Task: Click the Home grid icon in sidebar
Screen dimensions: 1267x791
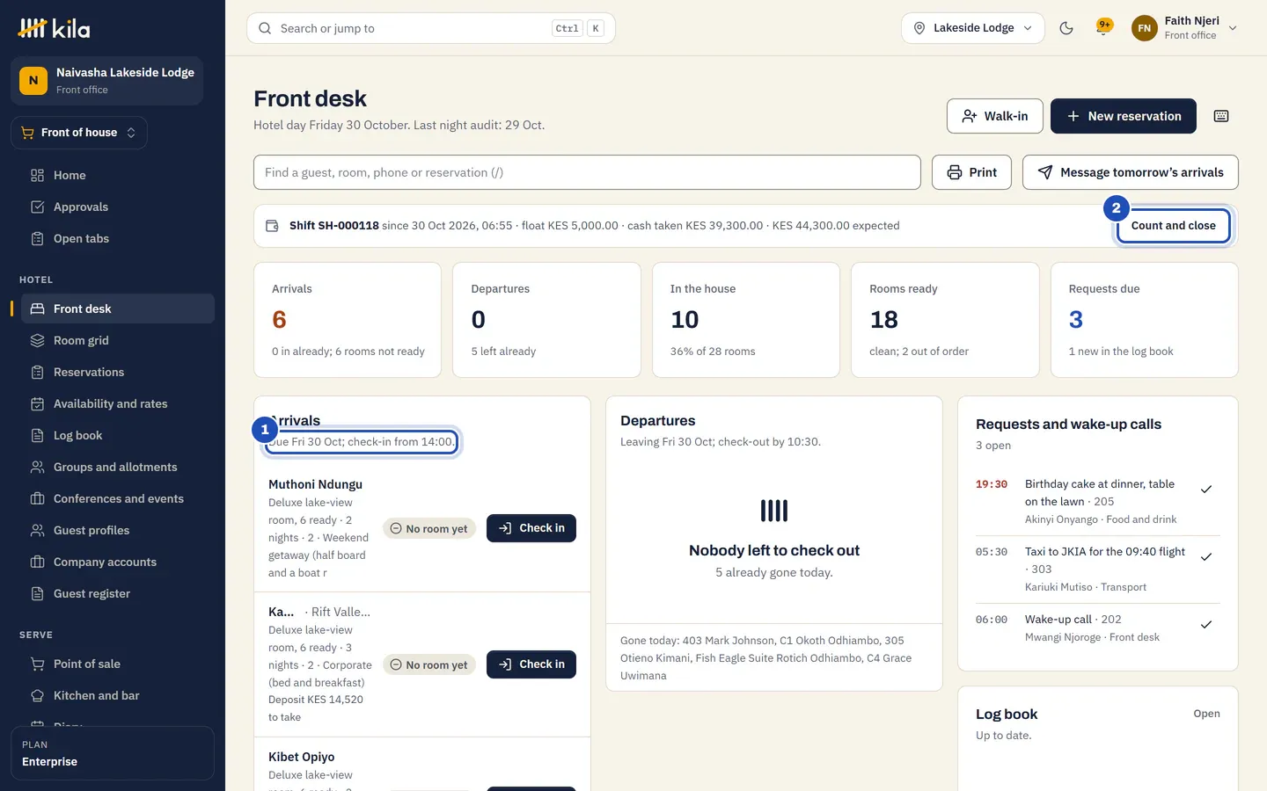Action: pos(37,176)
